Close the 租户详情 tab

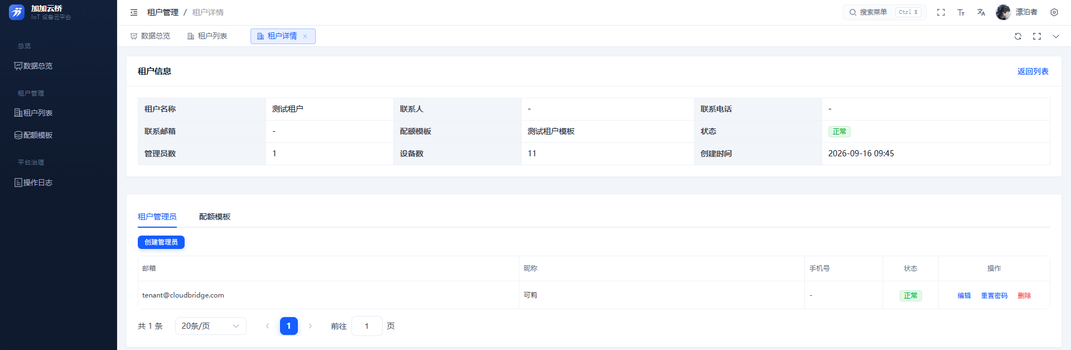[305, 36]
